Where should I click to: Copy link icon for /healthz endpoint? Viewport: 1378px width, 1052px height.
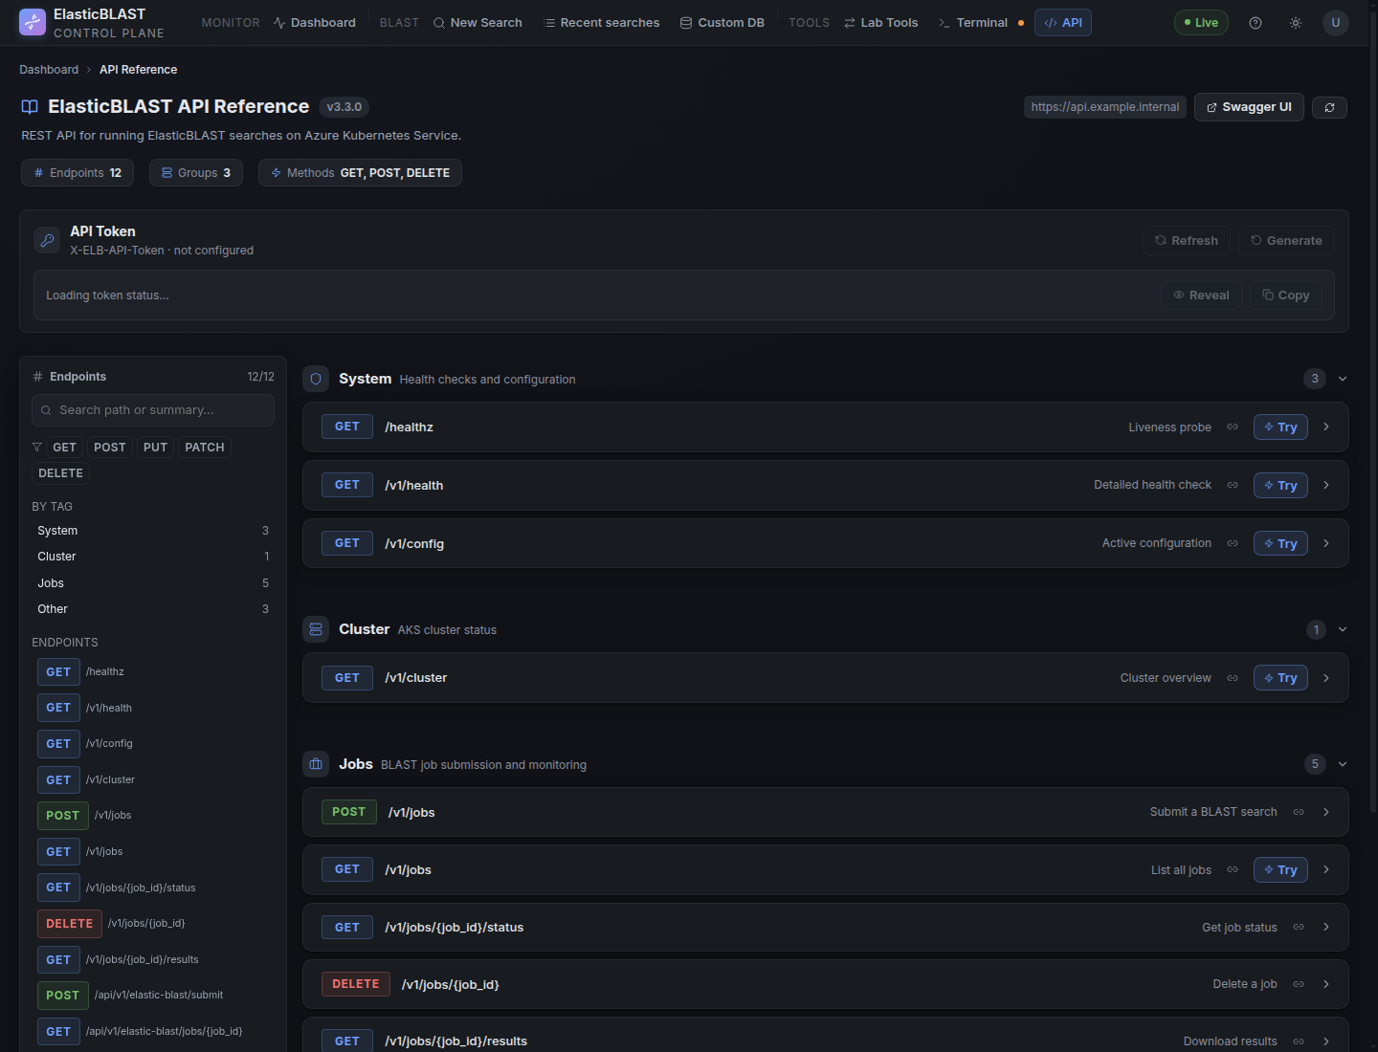tap(1233, 427)
